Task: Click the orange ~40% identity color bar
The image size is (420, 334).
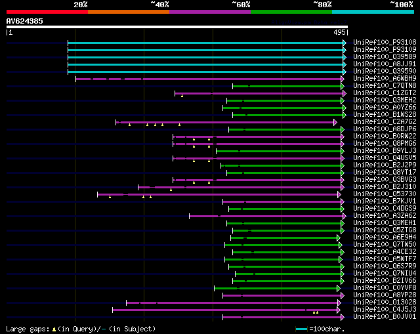Action: pos(129,12)
